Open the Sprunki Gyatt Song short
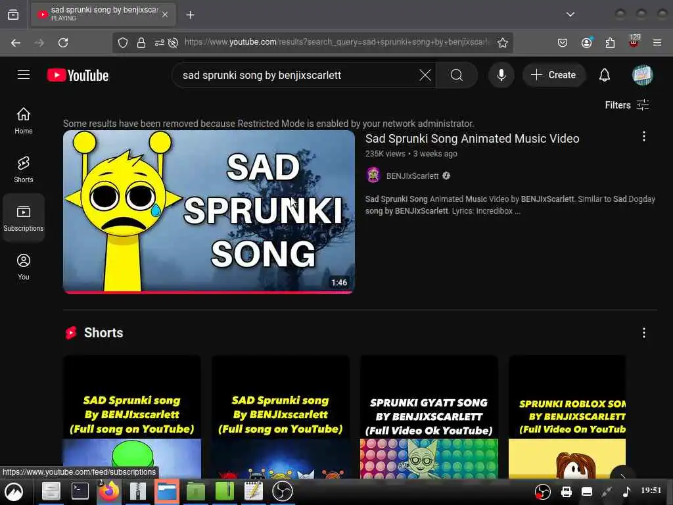The width and height of the screenshot is (673, 505). (429, 416)
